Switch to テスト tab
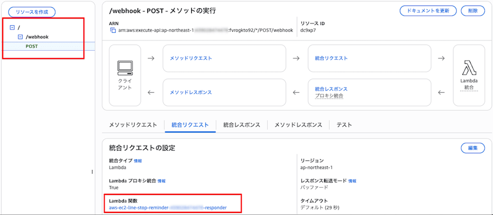The height and width of the screenshot is (215, 493). (344, 125)
